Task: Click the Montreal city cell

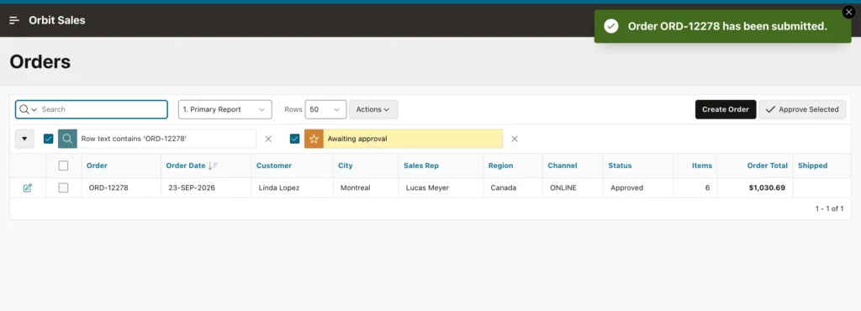Action: point(356,187)
